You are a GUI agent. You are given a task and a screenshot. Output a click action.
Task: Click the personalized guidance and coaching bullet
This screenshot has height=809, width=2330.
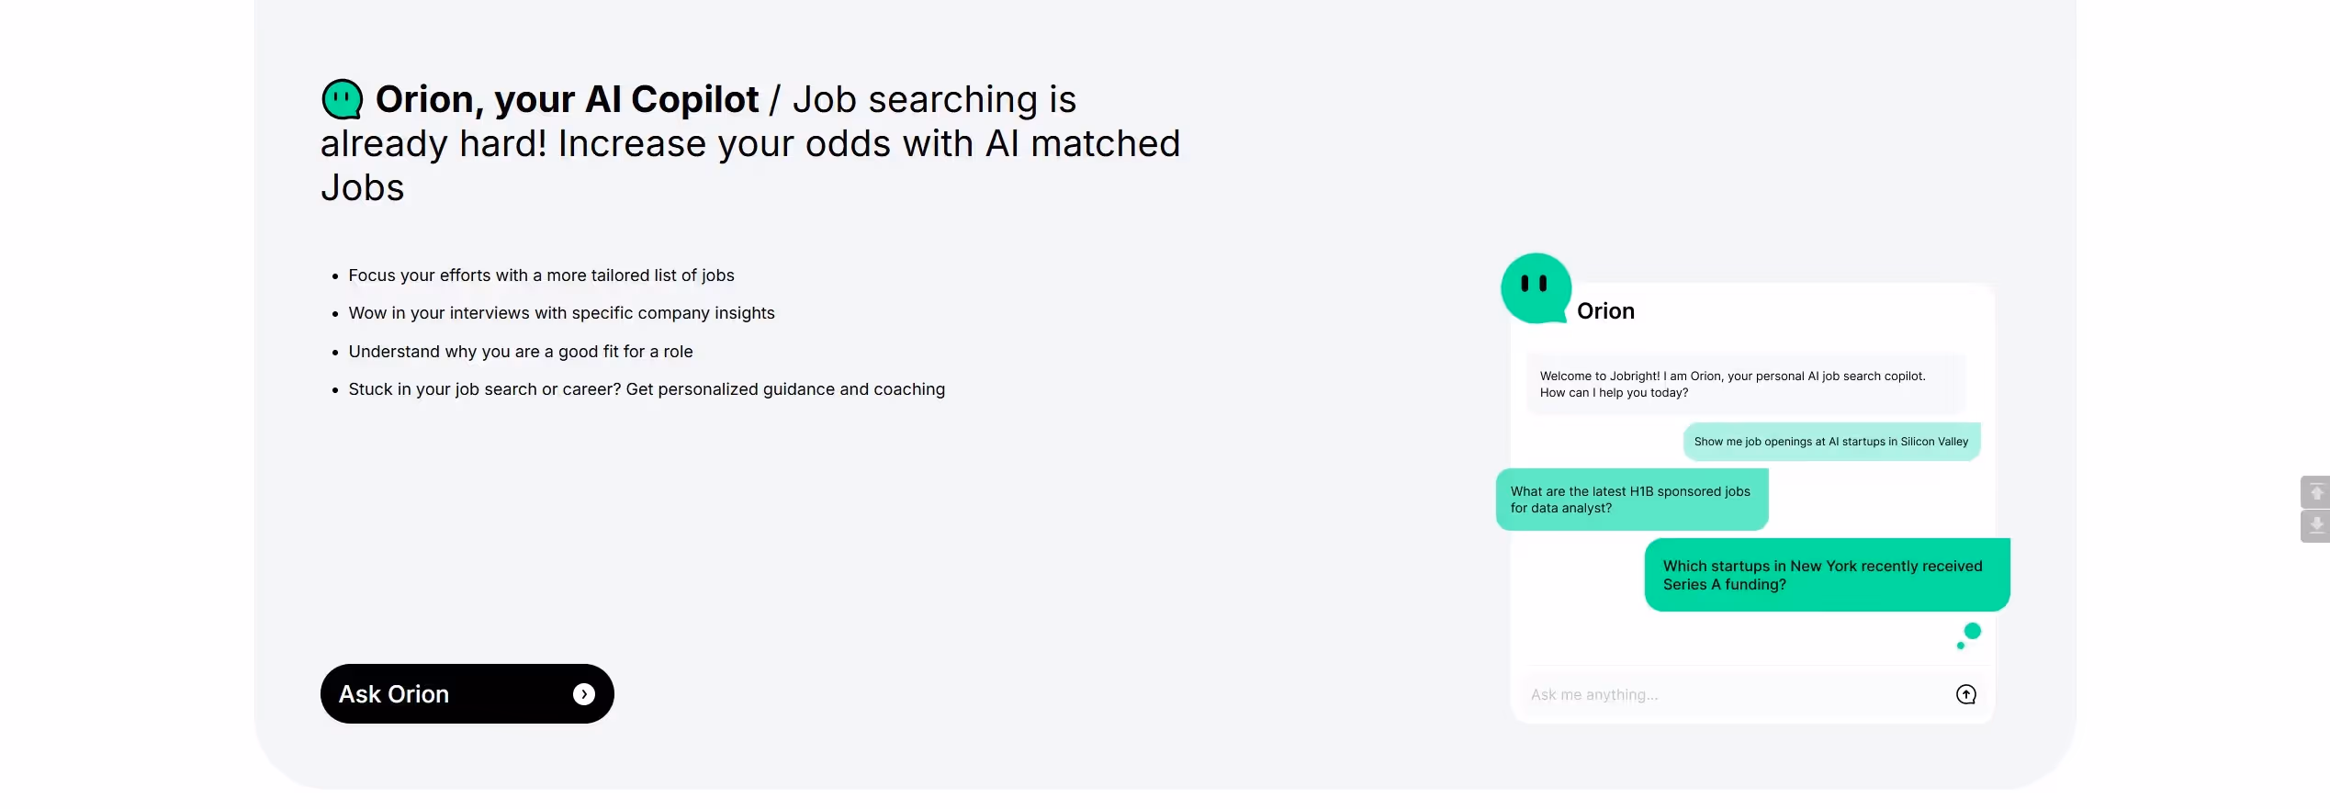pyautogui.click(x=647, y=389)
